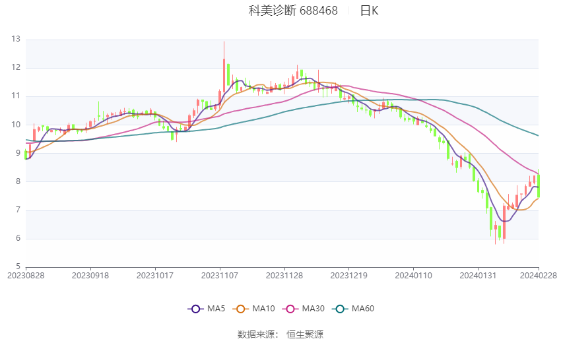561x341 pixels.
Task: Click the y-axis value 10
Action: point(16,125)
